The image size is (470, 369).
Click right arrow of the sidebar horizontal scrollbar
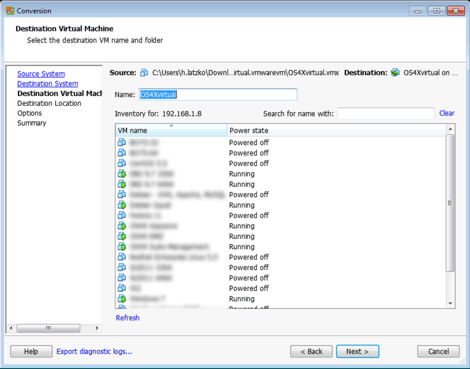tap(95, 328)
